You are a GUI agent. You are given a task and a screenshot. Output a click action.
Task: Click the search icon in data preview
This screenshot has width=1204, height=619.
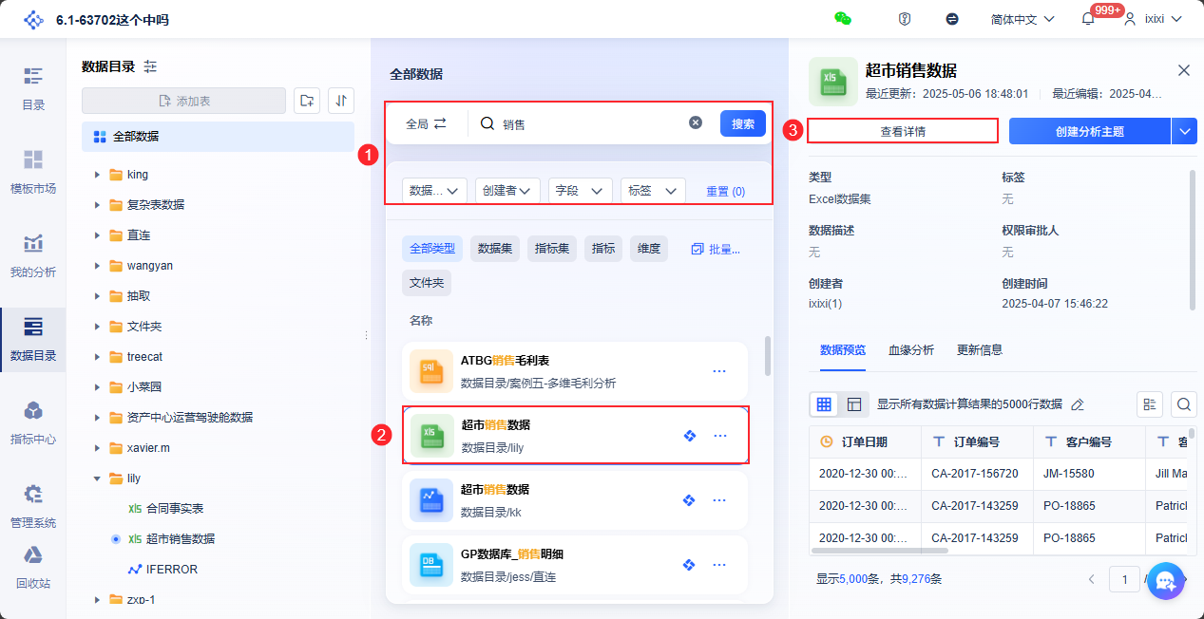coord(1184,404)
